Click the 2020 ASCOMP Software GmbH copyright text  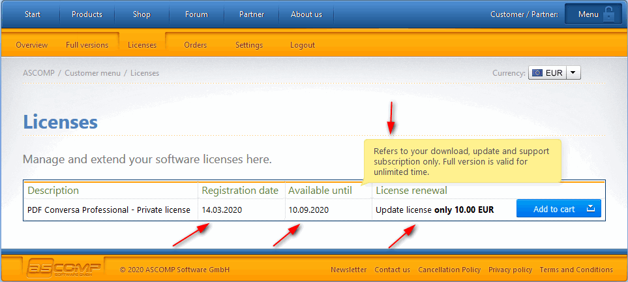[175, 270]
